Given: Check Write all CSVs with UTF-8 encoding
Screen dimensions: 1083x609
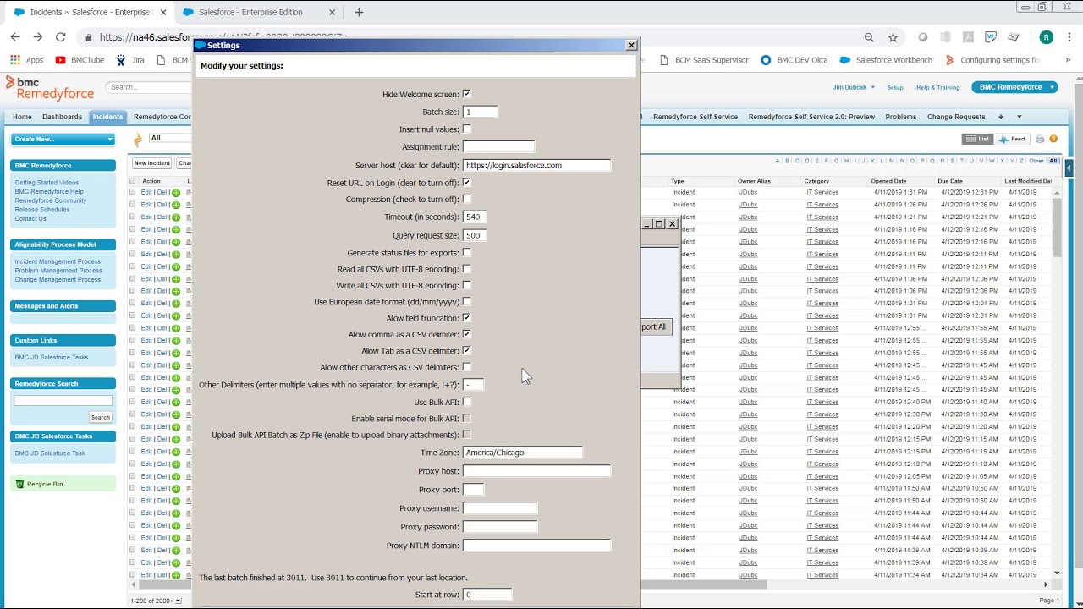Looking at the screenshot, I should (x=467, y=286).
